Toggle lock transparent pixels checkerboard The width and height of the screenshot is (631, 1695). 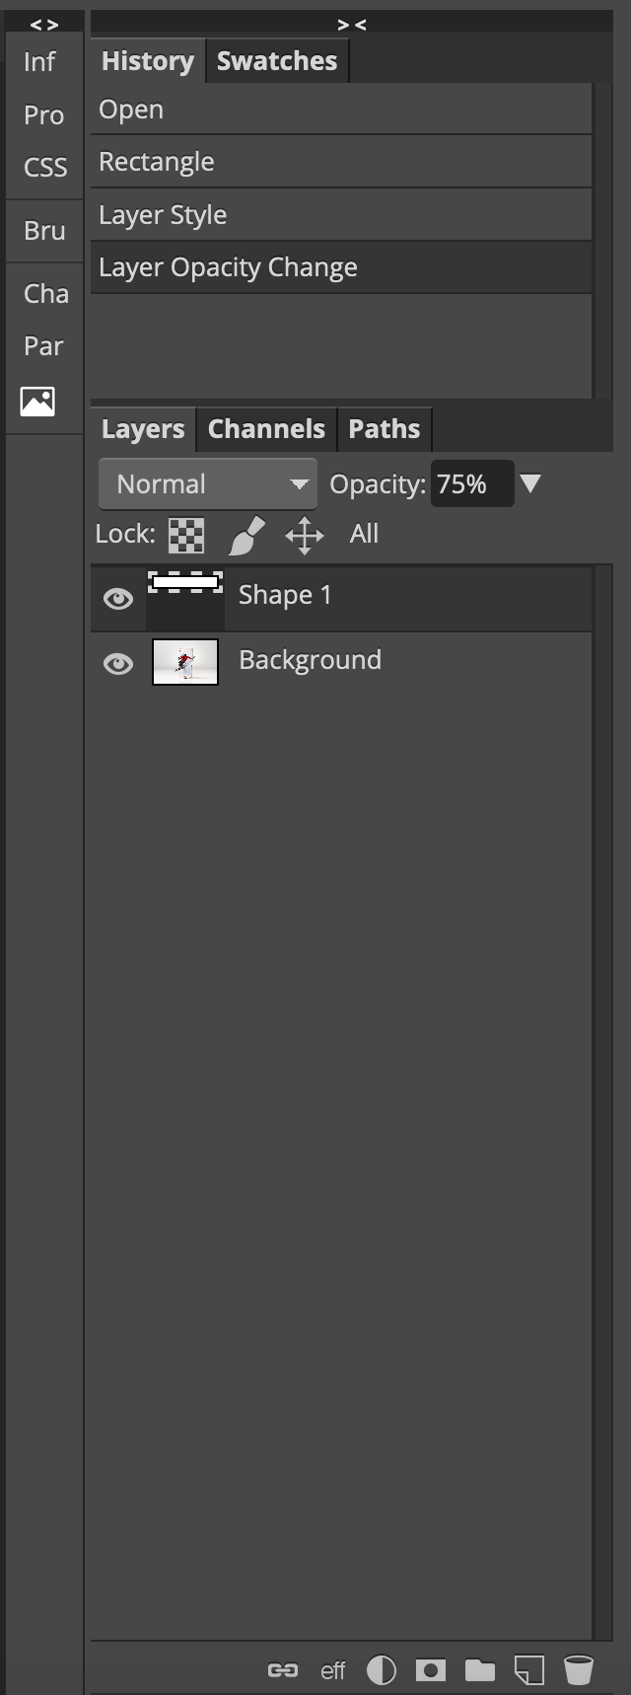(186, 536)
